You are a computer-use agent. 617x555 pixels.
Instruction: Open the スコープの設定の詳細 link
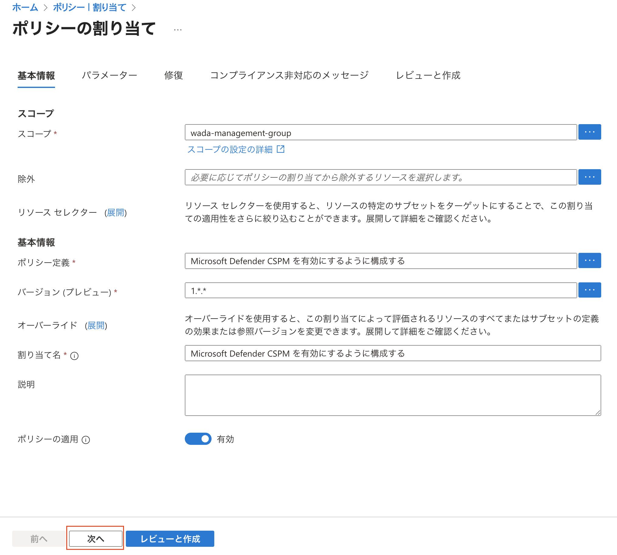[x=230, y=149]
